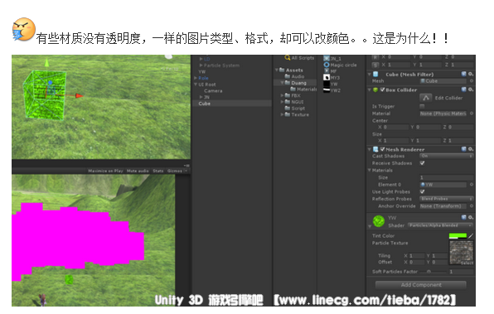Open the Cast Shadows dropdown
Screen dimensions: 494x314
[447, 156]
